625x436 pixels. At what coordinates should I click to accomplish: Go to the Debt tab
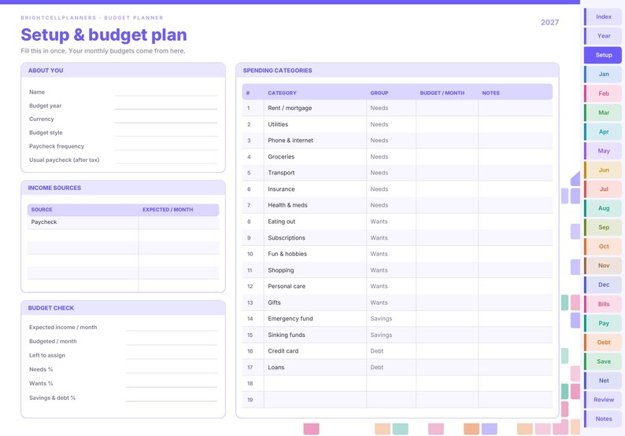603,342
